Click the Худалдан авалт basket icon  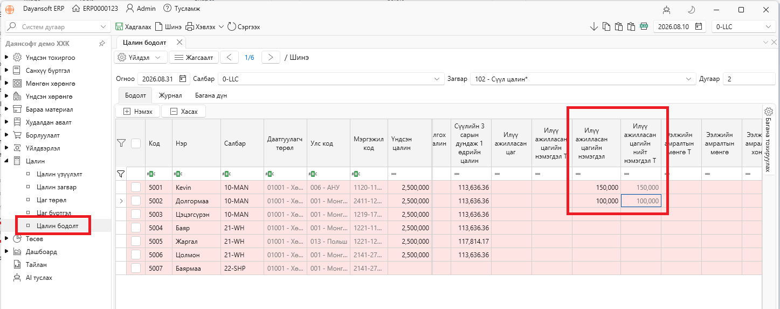click(17, 122)
